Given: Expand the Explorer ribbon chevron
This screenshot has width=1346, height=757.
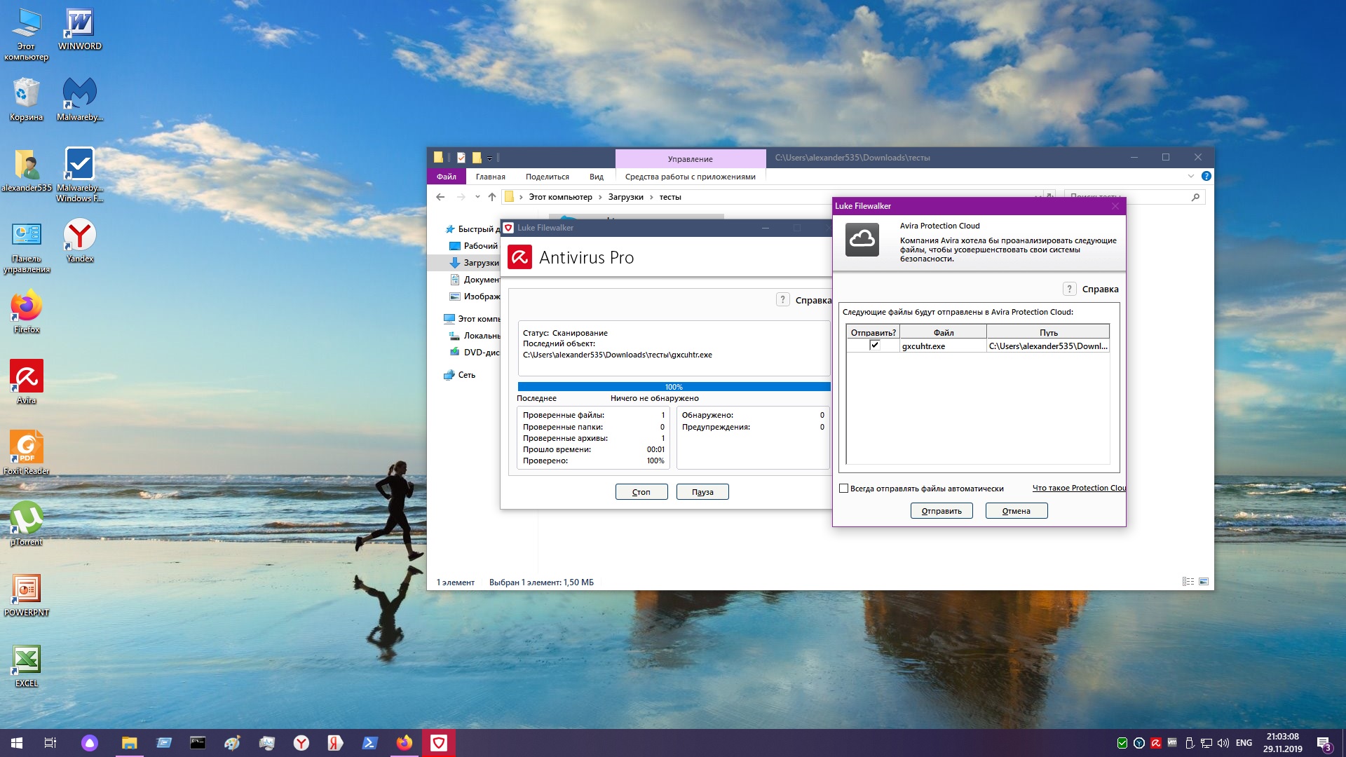Looking at the screenshot, I should [x=1190, y=177].
